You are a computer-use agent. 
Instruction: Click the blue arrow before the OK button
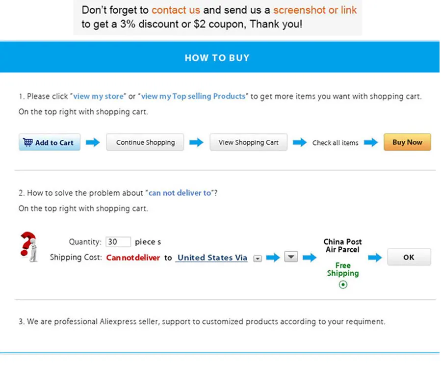pyautogui.click(x=375, y=257)
